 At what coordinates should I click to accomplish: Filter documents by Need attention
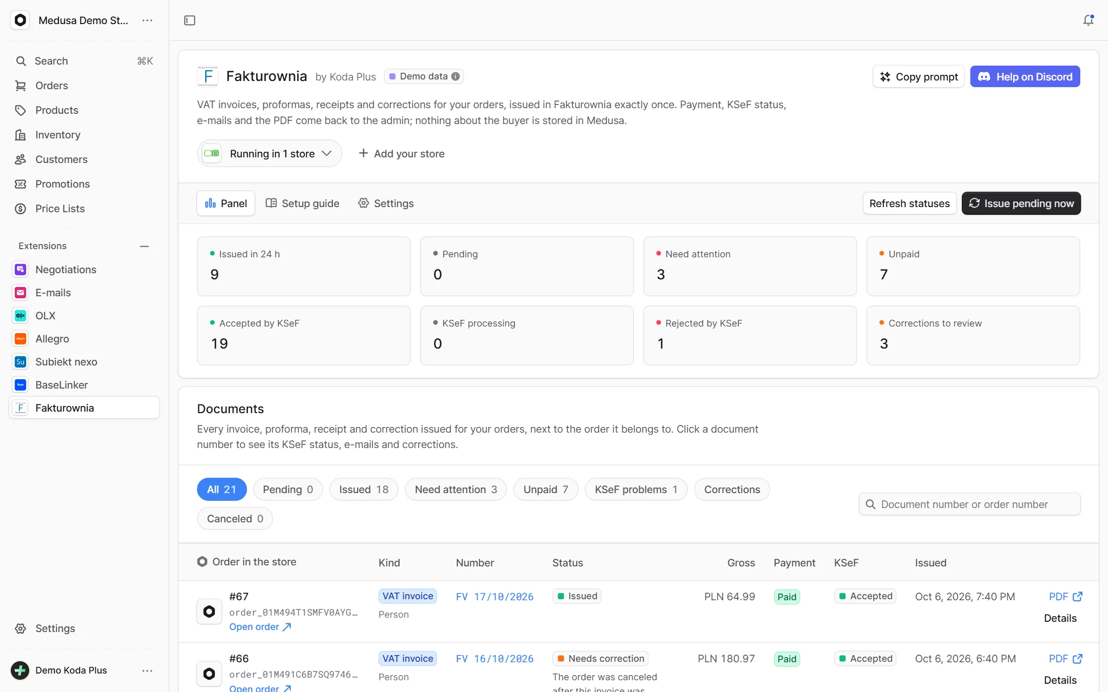(x=456, y=490)
